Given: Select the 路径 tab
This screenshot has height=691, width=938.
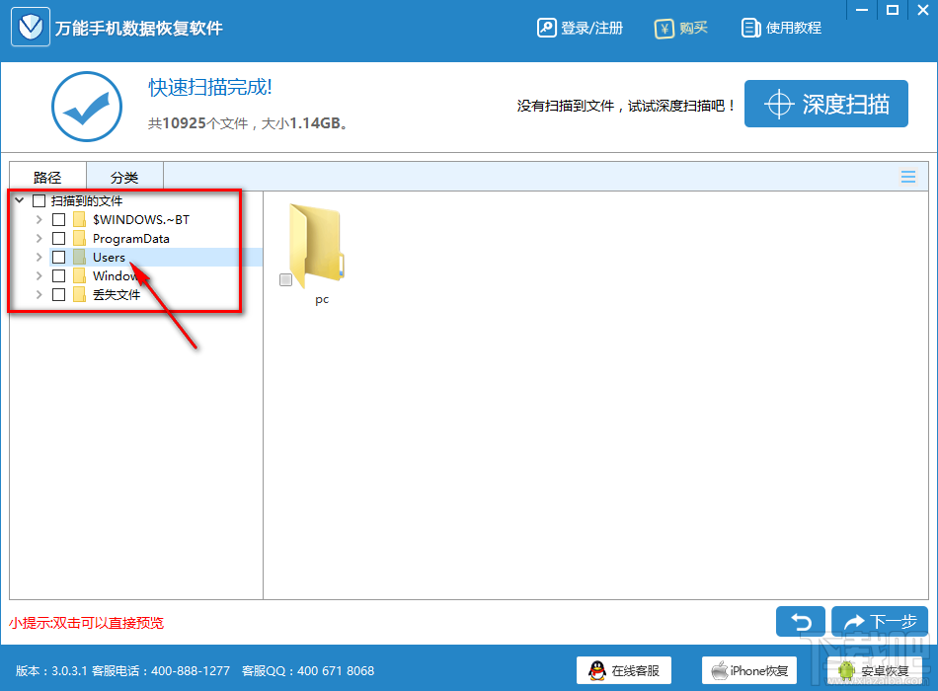Looking at the screenshot, I should (x=47, y=176).
